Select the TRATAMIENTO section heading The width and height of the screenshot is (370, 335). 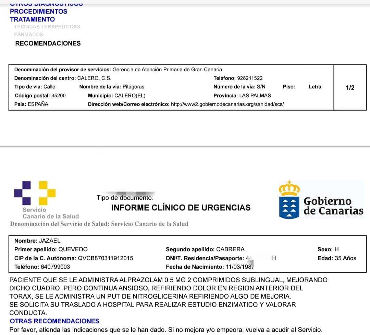pos(32,20)
